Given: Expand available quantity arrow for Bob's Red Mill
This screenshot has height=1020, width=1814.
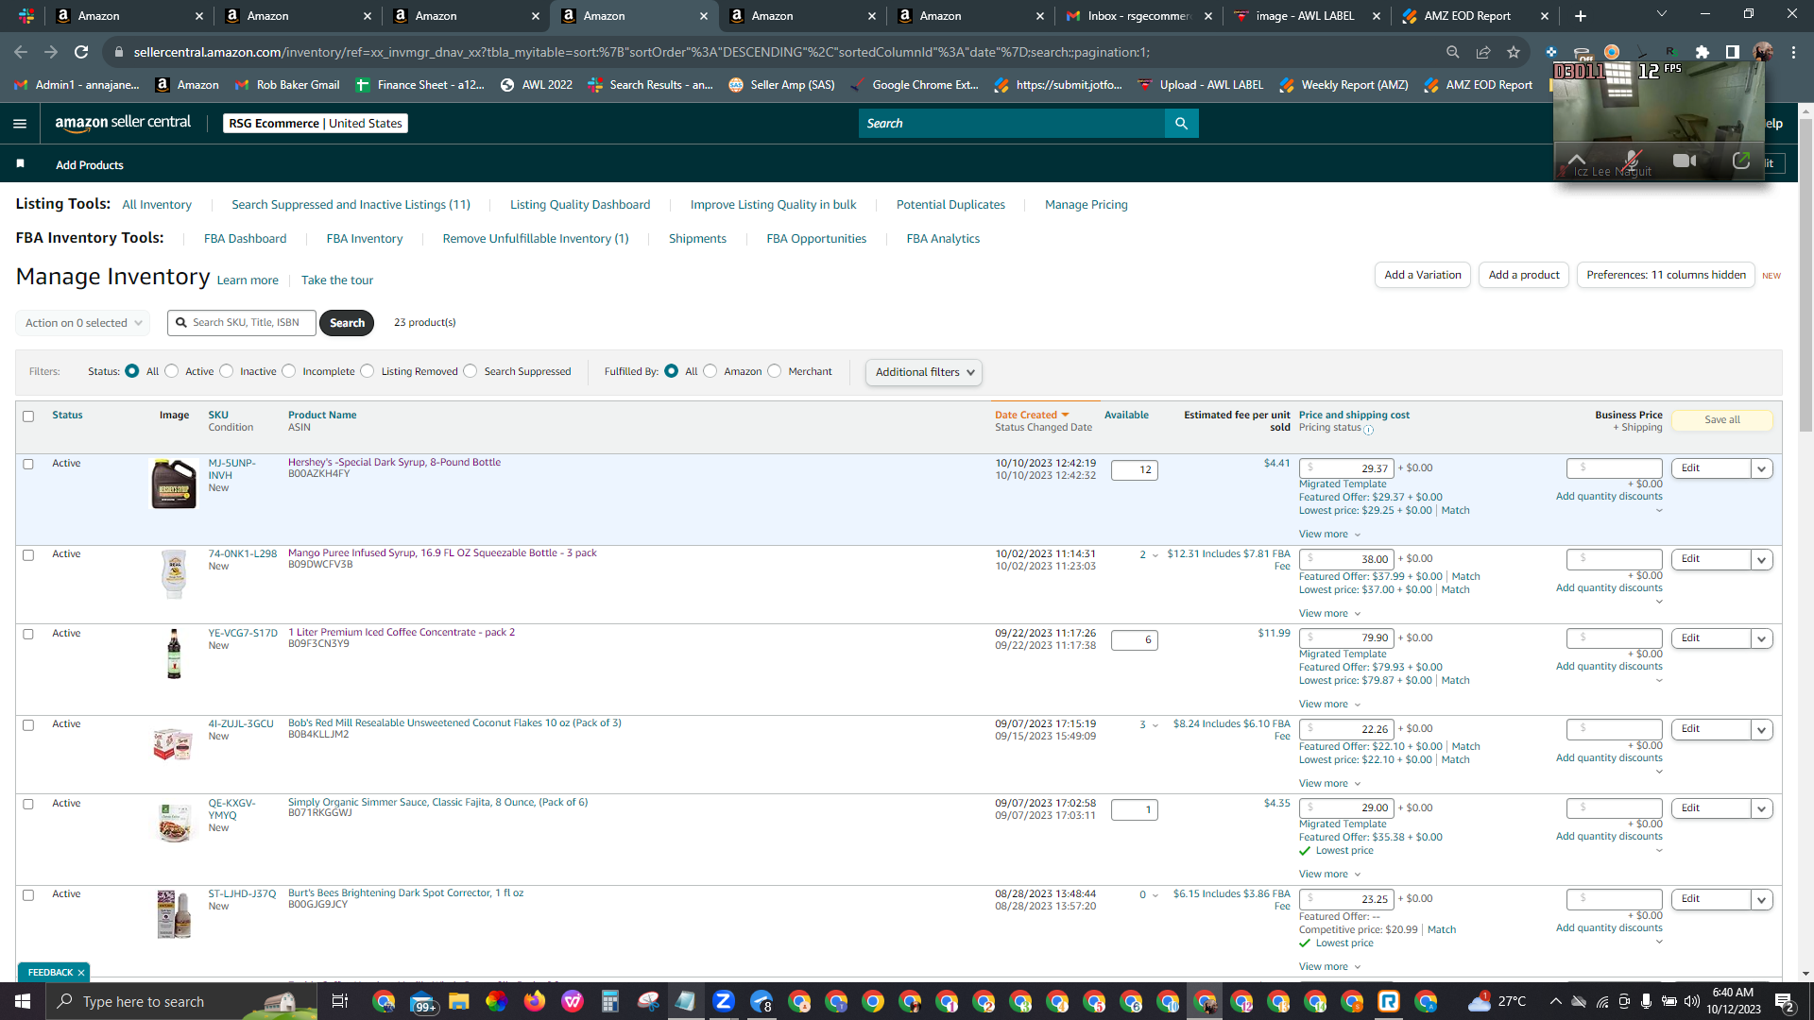Looking at the screenshot, I should (1155, 725).
